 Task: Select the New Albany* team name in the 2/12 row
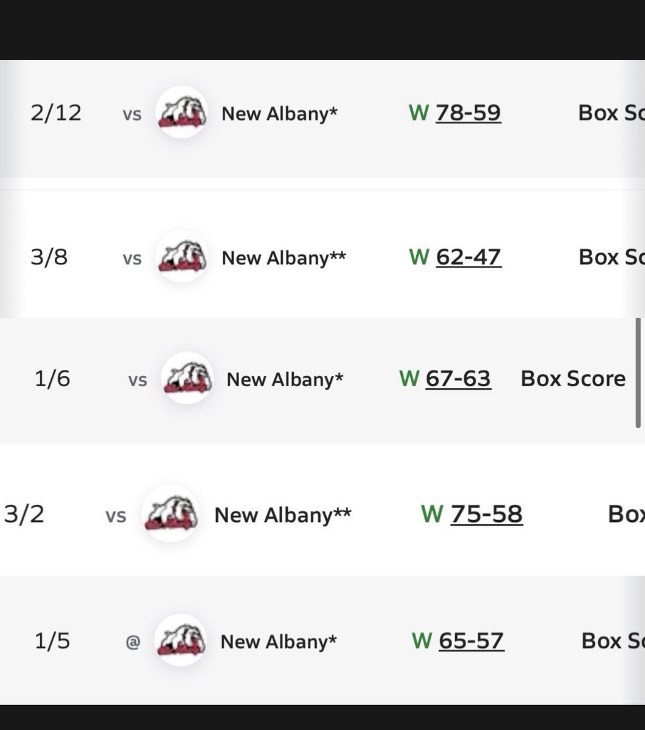279,113
